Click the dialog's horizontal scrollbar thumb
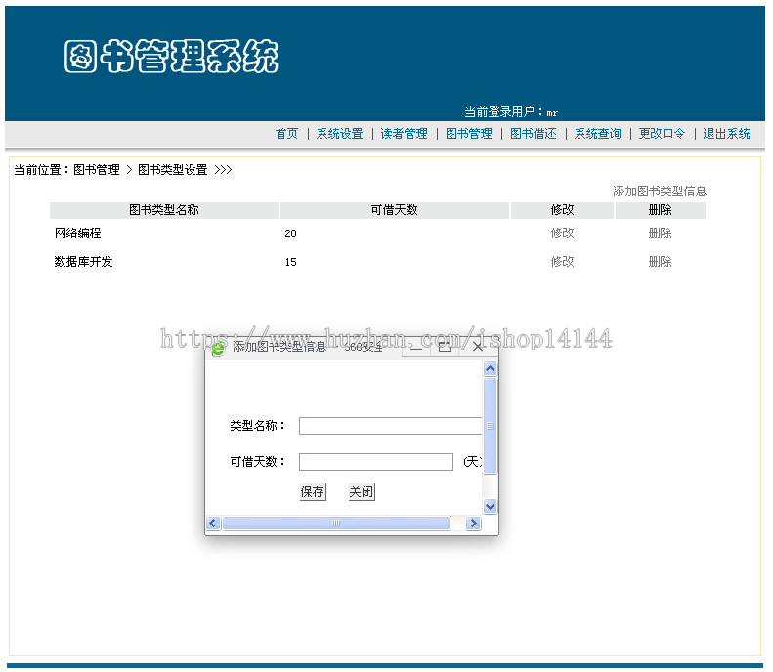773x672 pixels. tap(336, 523)
